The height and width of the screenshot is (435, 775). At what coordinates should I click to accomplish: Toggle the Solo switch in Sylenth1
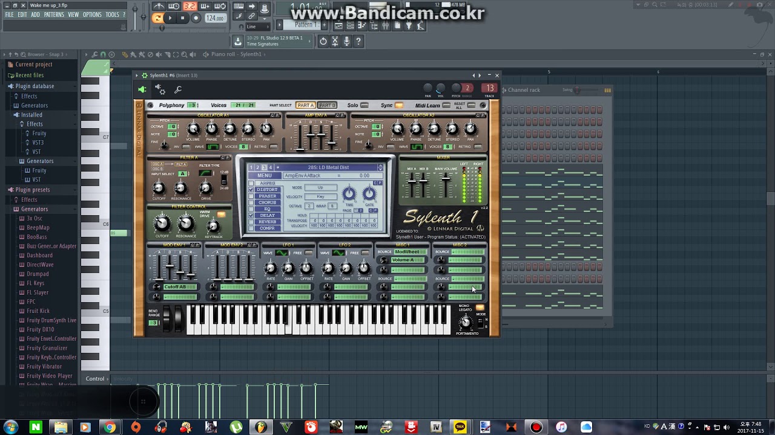[364, 105]
